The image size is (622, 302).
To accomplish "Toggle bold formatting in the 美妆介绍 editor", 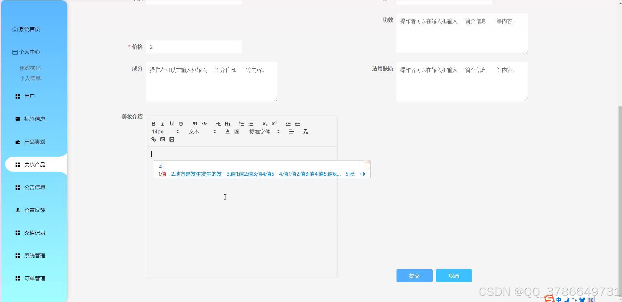I will (x=153, y=124).
